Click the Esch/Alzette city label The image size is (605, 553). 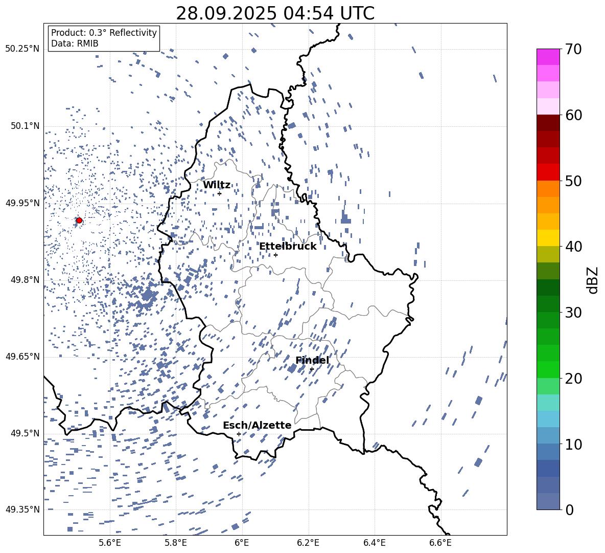[257, 425]
